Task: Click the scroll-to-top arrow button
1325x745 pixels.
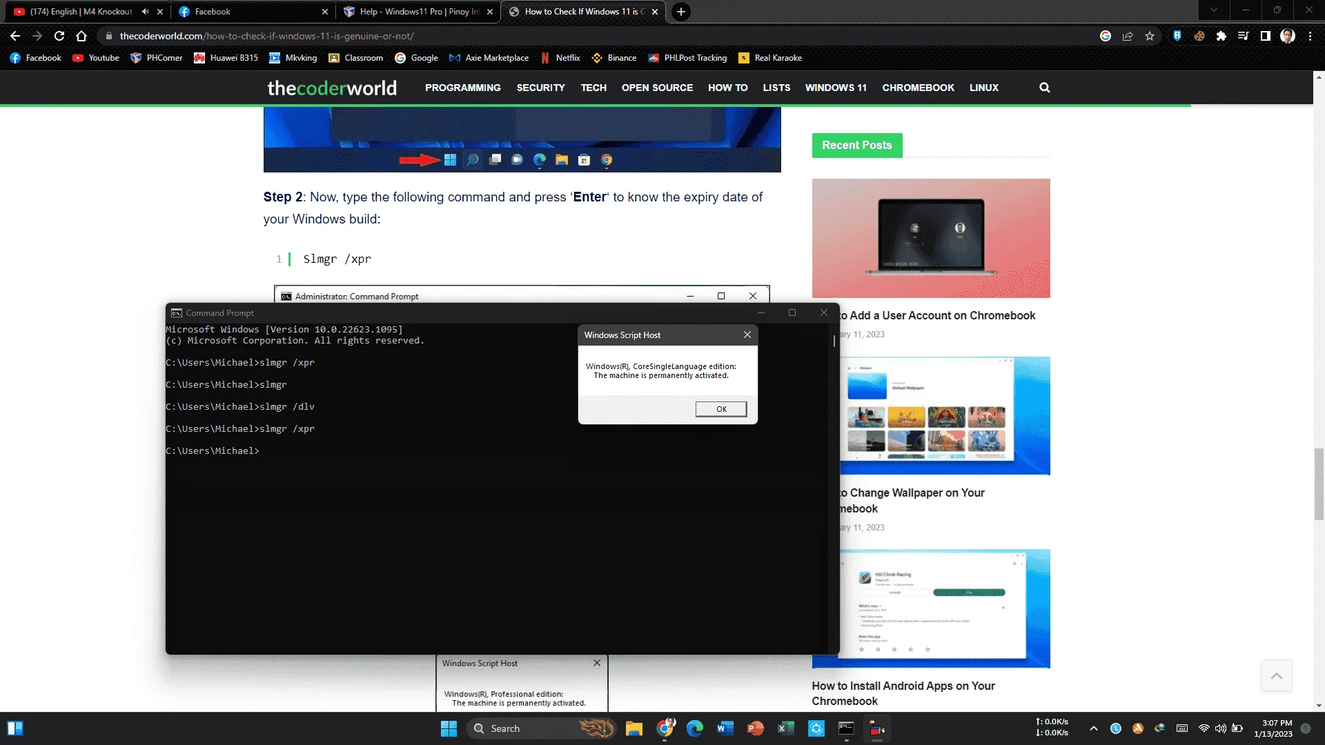Action: pyautogui.click(x=1277, y=675)
